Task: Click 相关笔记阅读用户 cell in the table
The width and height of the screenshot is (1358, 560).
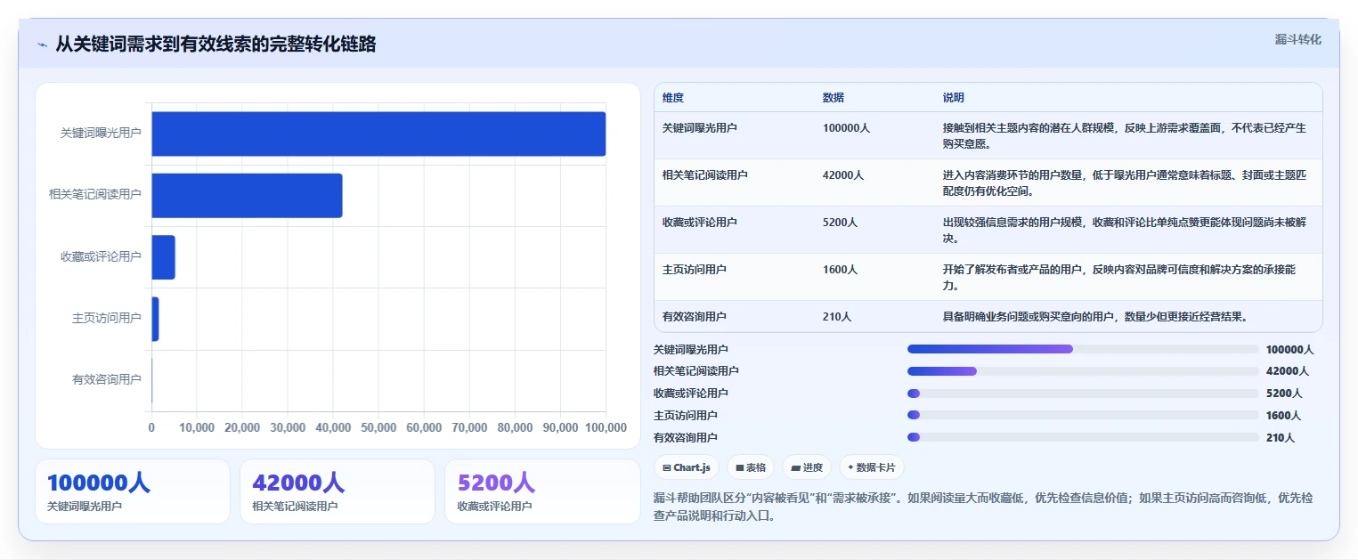Action: tap(705, 175)
